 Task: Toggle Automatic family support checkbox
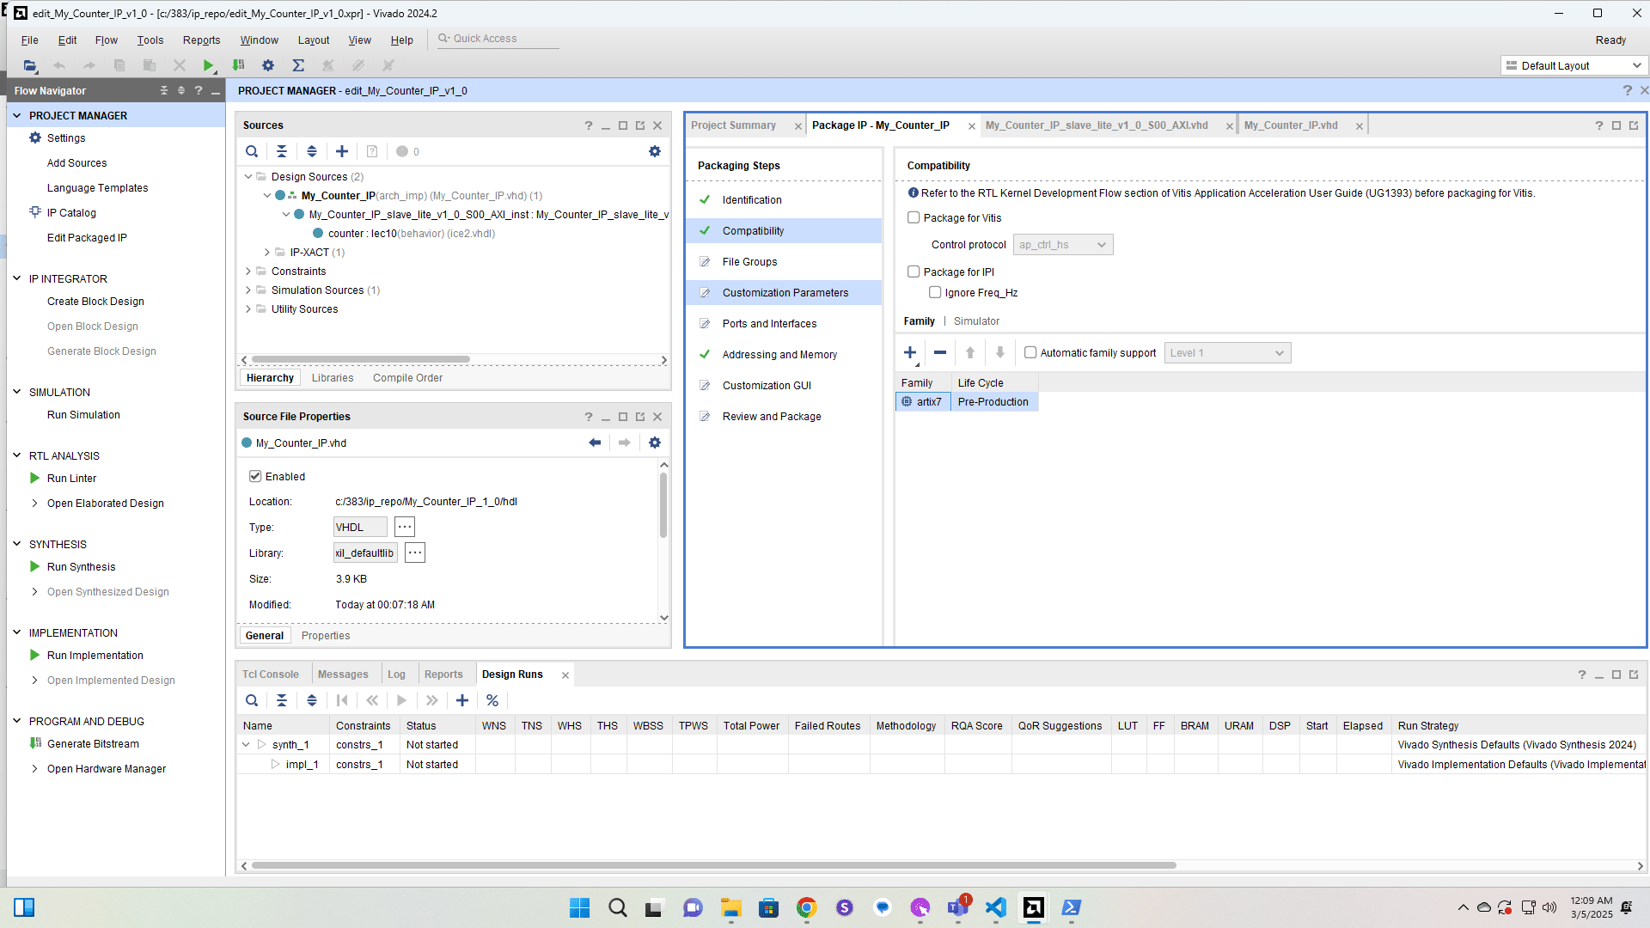1030,352
